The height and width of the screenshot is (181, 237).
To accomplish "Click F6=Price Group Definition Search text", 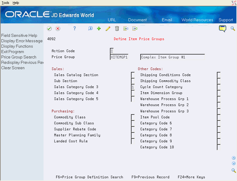I will (x=90, y=177).
